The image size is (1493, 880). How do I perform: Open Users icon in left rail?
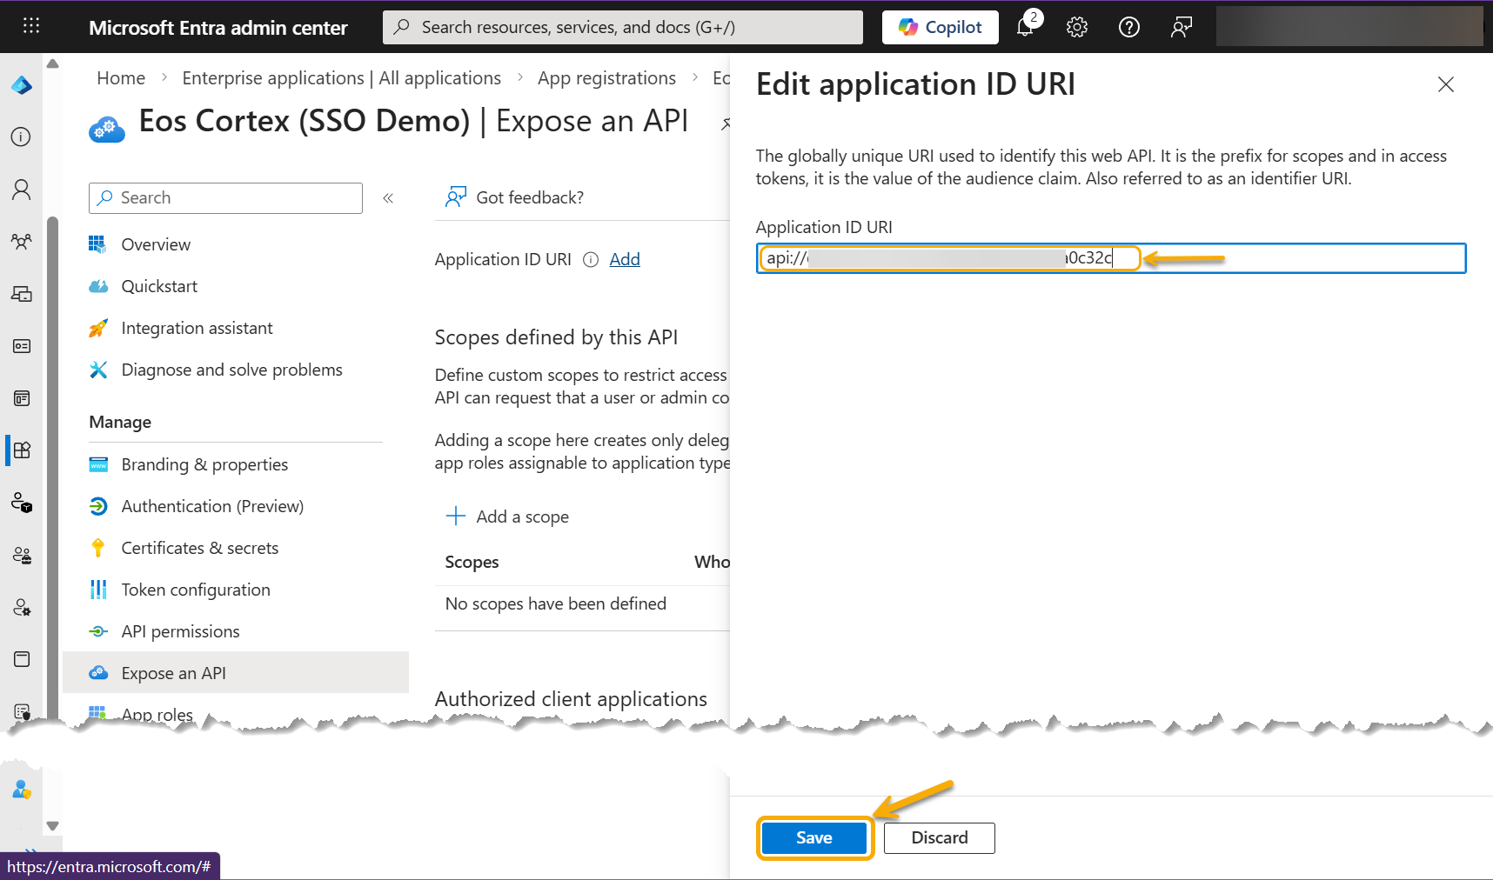22,190
